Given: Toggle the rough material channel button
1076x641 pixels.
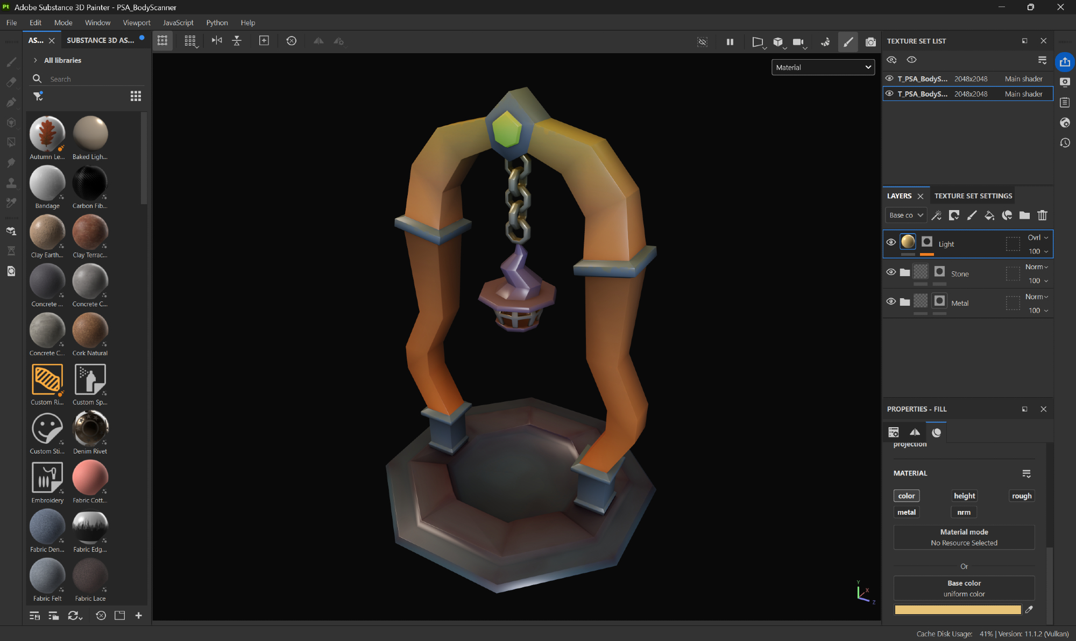Looking at the screenshot, I should point(1021,496).
